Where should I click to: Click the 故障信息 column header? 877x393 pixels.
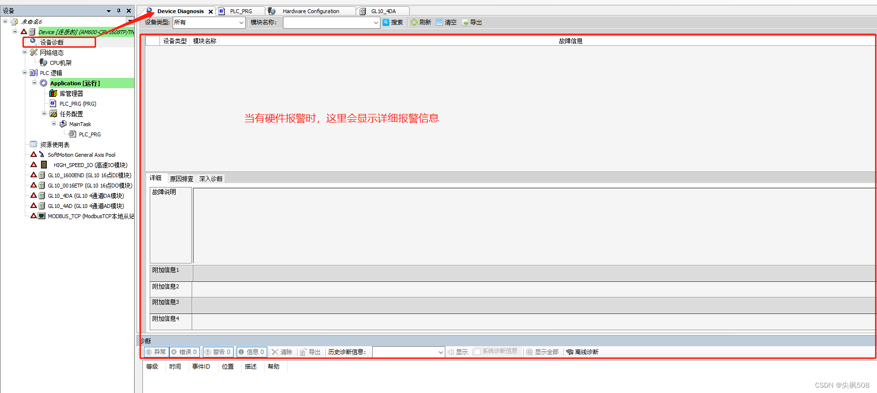(x=571, y=41)
